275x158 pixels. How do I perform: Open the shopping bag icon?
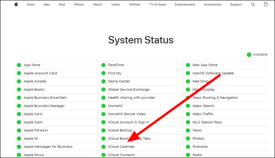pyautogui.click(x=266, y=4)
